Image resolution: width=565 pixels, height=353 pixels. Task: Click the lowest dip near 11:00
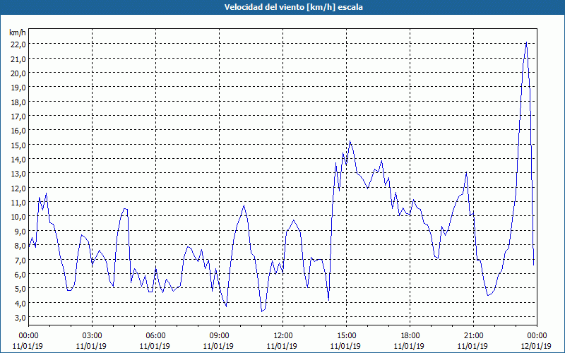262,311
